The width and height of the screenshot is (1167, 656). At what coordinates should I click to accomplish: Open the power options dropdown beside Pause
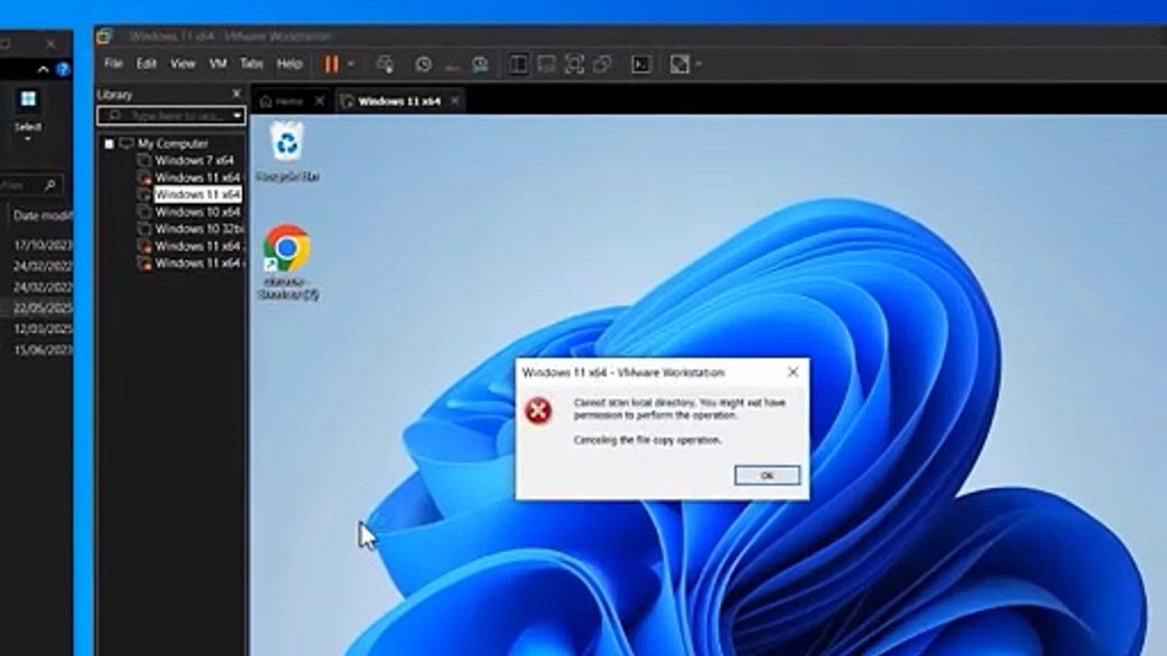[x=351, y=64]
